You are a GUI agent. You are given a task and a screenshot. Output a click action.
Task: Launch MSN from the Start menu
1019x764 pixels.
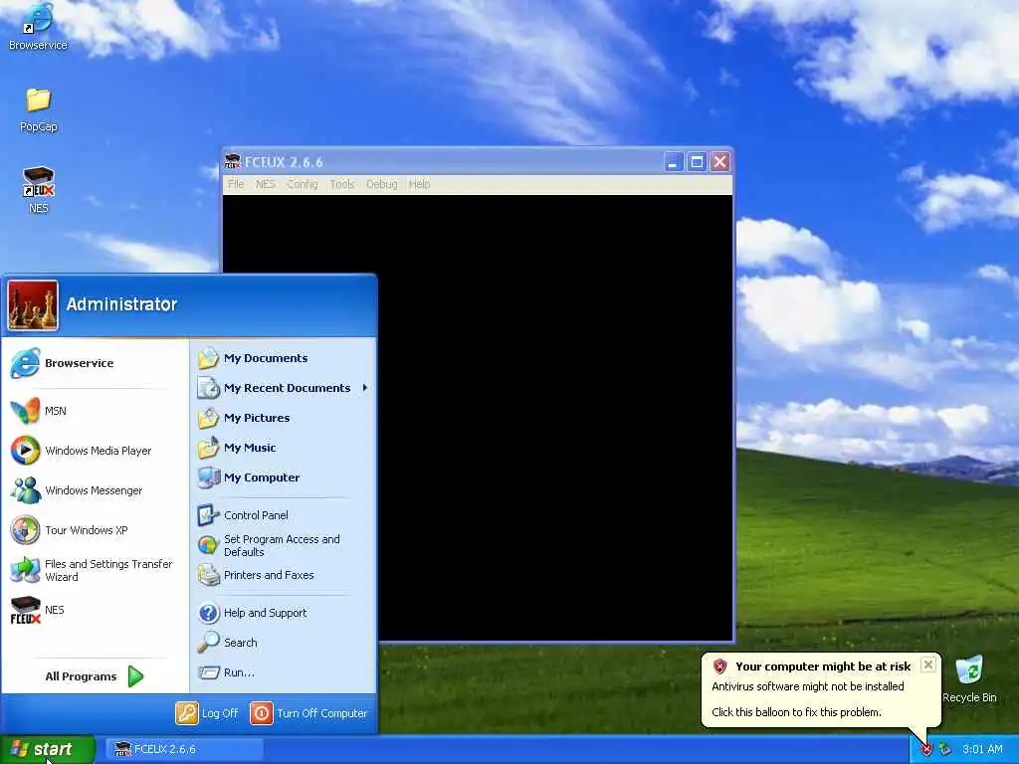95,411
